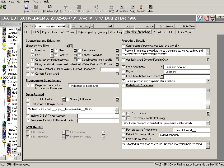Open Patient prepped and draped dropdown
Screen dimensions: 224x168
click(208, 81)
